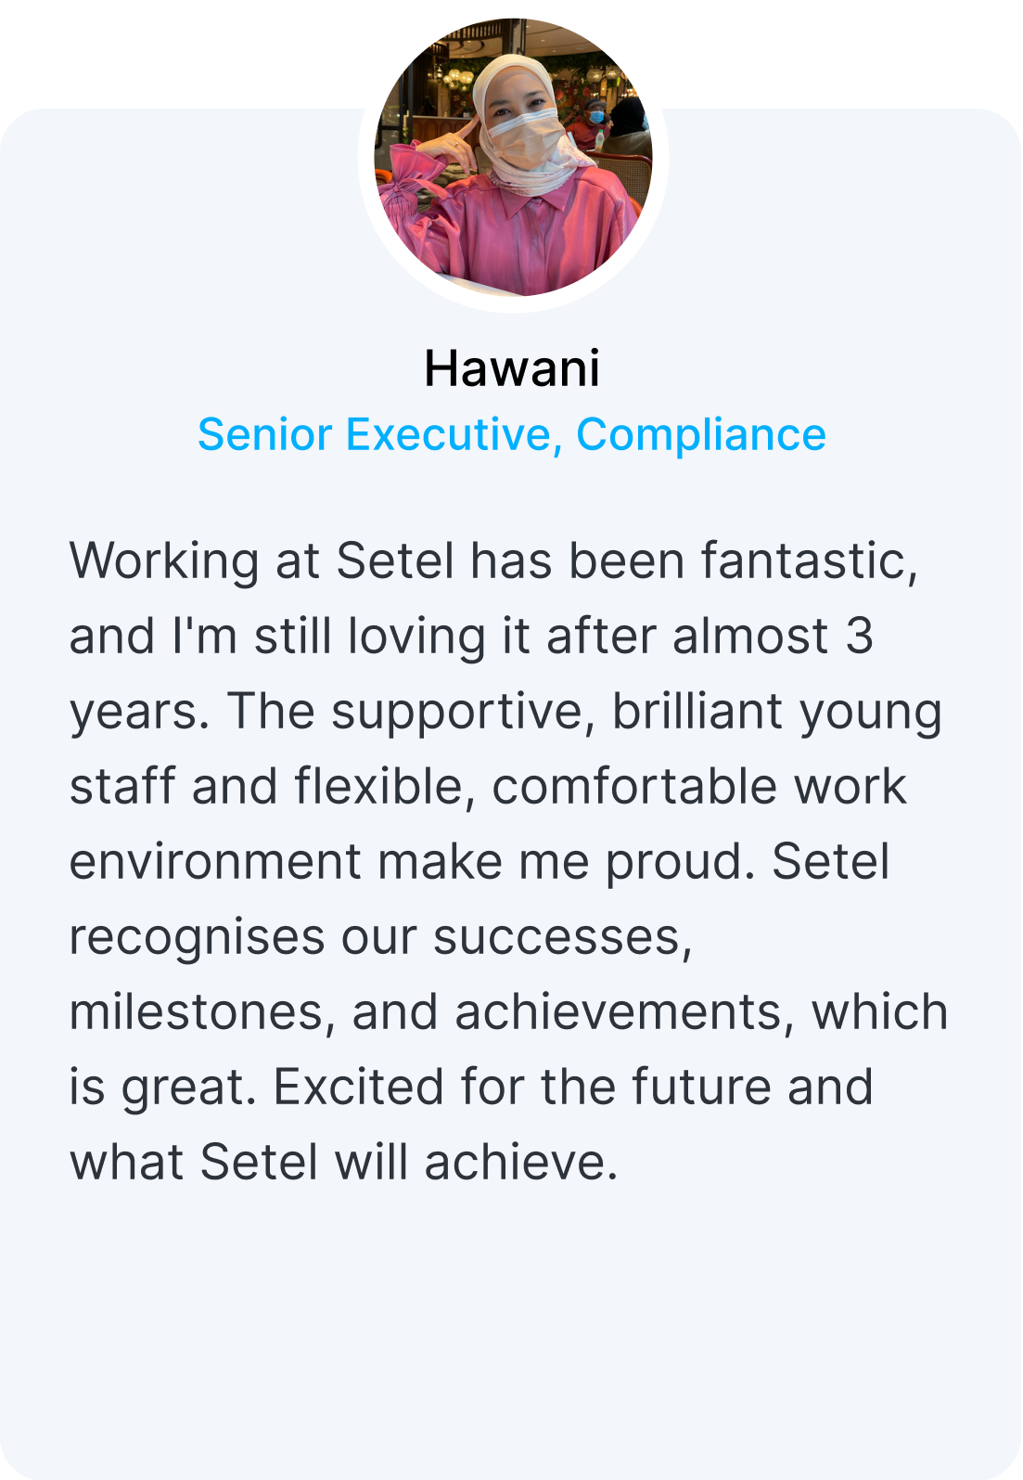Click the line "Working at Setel has been fantastic,"
1023x1480 pixels.
494,561
